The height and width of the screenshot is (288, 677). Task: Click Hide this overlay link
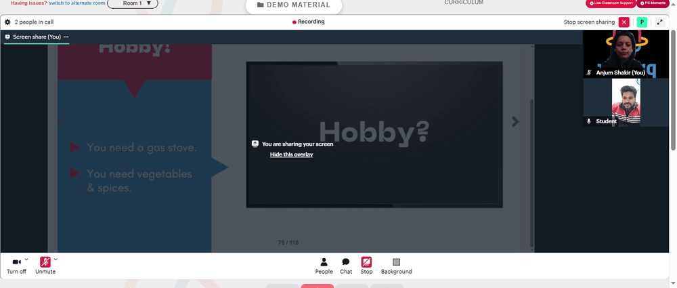tap(291, 155)
